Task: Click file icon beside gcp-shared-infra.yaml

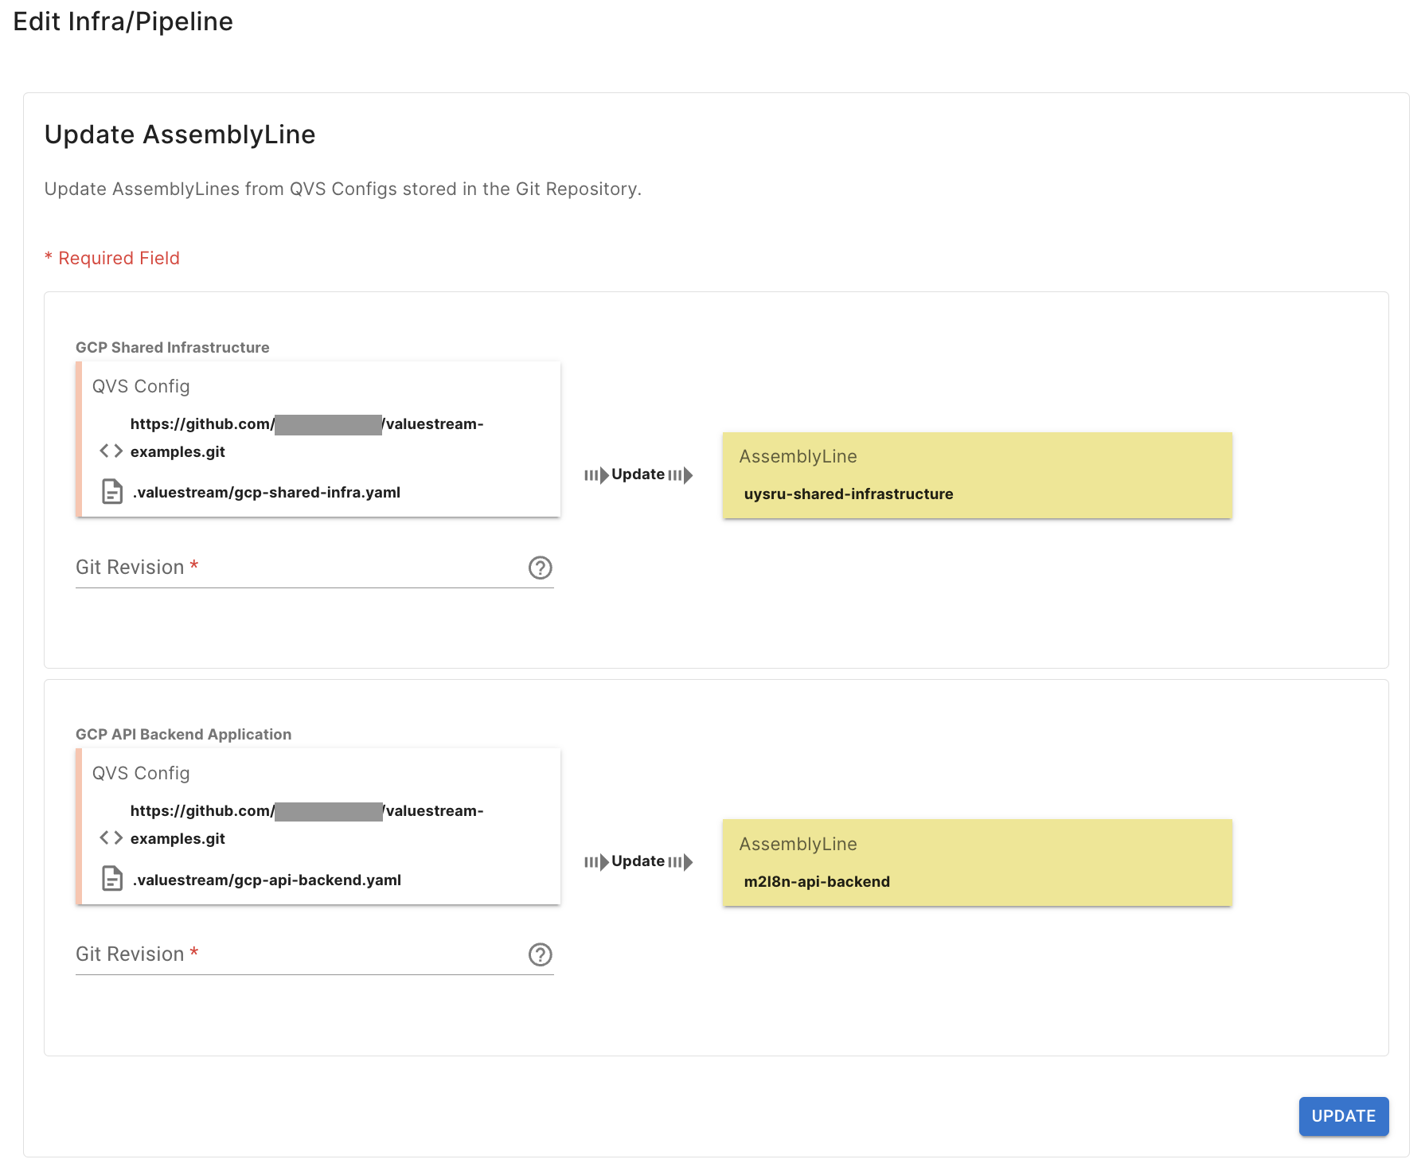Action: 112,492
